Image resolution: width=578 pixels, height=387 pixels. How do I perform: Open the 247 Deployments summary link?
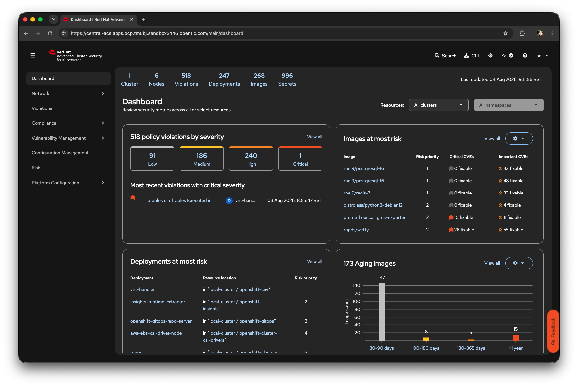pyautogui.click(x=224, y=80)
